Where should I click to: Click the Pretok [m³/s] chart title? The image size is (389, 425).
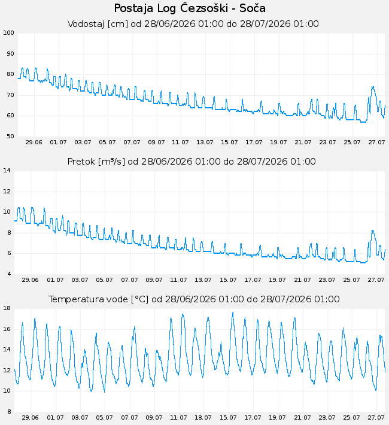[192, 162]
